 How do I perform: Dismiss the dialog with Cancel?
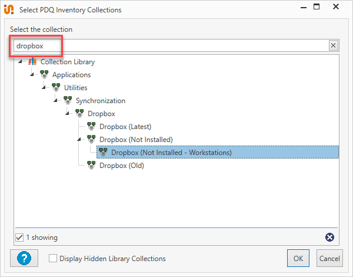[x=329, y=258]
